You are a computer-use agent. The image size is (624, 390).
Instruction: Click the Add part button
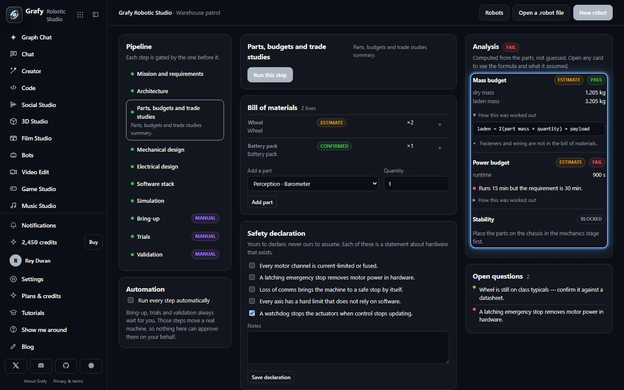[x=262, y=202]
